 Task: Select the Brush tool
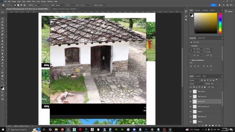coord(2,37)
